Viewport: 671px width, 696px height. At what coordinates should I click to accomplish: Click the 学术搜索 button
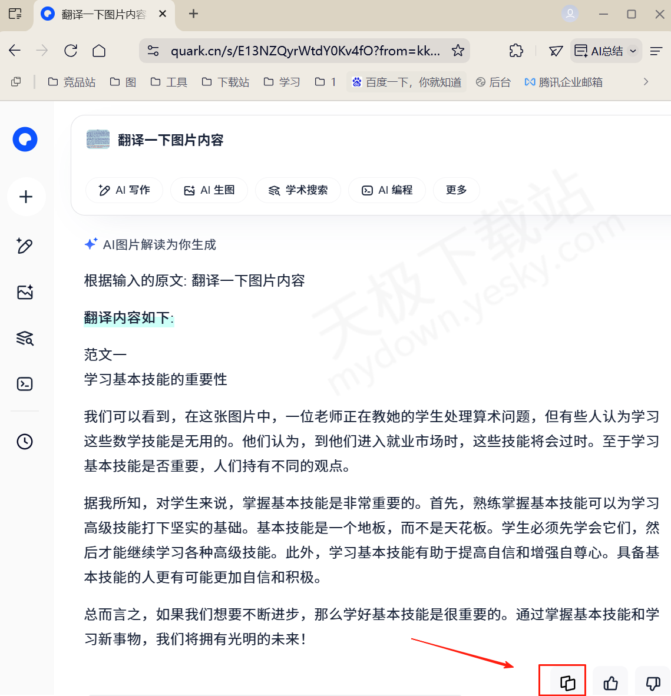coord(298,190)
